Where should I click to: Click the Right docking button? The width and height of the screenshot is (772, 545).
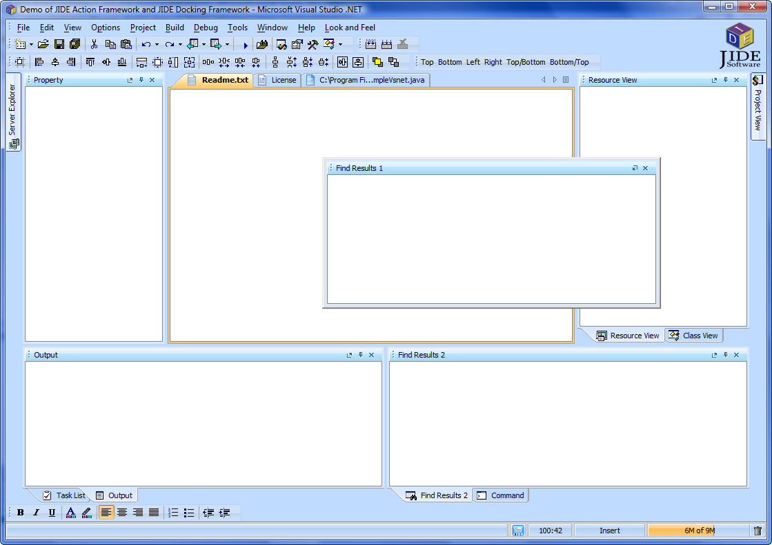coord(493,62)
